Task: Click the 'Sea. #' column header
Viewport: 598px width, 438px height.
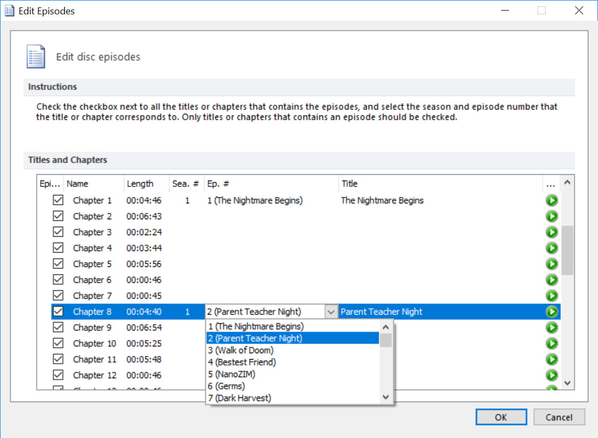Action: (187, 184)
